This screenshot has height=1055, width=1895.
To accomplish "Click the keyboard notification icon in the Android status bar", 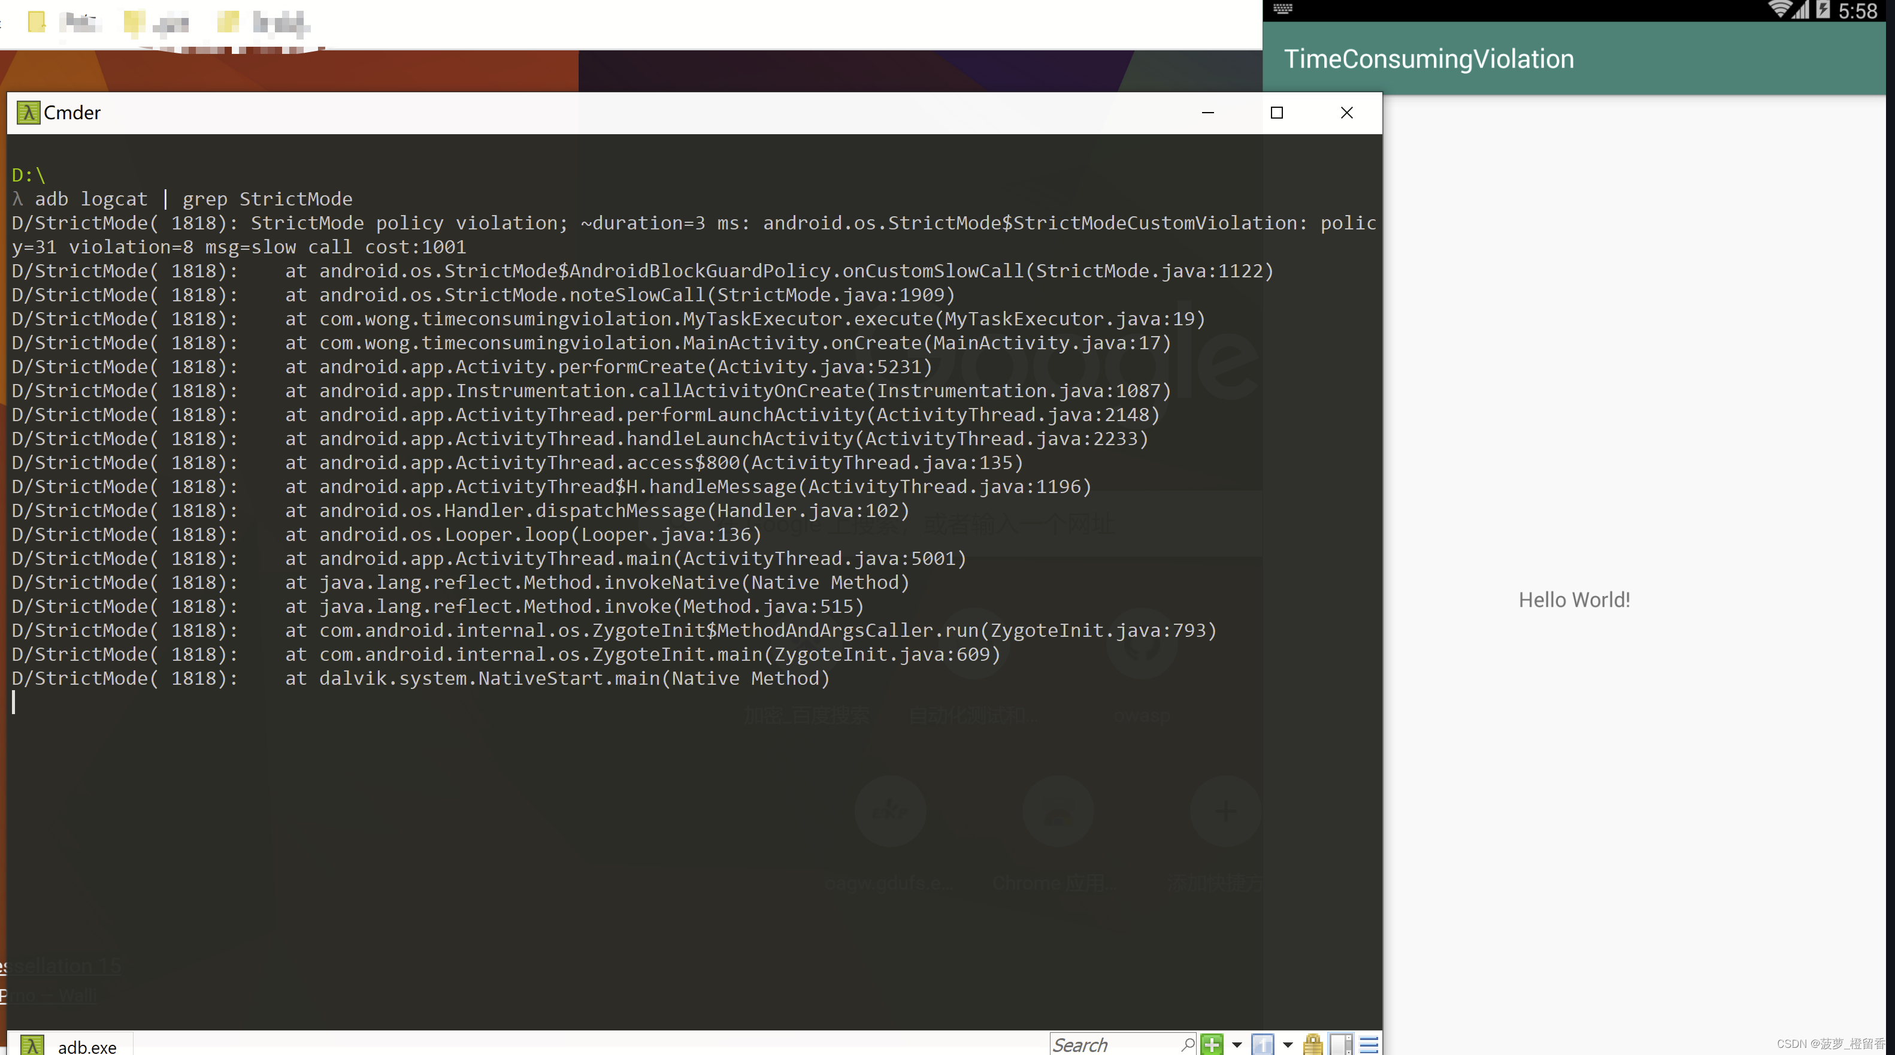I will click(1283, 9).
